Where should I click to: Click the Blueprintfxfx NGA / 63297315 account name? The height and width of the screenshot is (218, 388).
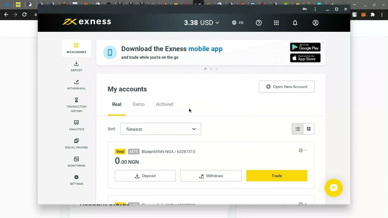pos(168,152)
